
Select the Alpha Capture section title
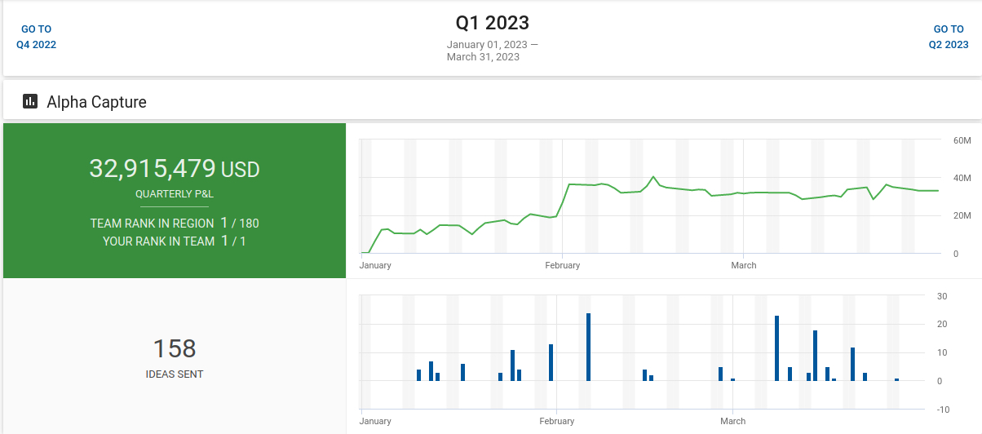click(96, 102)
